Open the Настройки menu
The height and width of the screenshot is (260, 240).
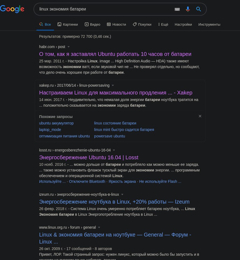coord(183,24)
